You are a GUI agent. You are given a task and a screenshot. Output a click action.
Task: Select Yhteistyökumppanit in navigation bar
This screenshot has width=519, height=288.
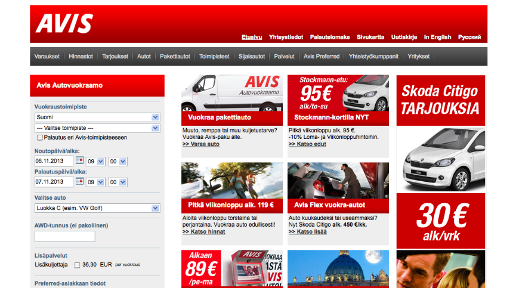tap(373, 57)
